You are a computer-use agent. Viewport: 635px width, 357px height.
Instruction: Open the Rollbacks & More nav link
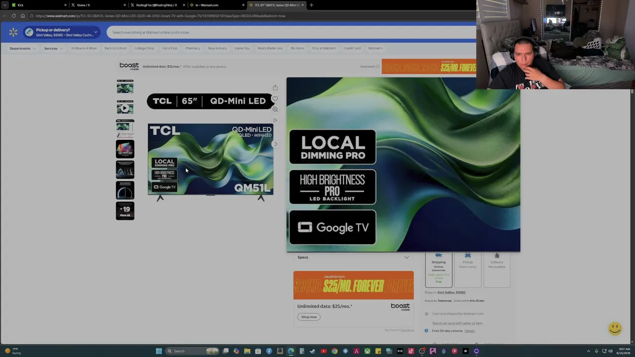(x=84, y=48)
